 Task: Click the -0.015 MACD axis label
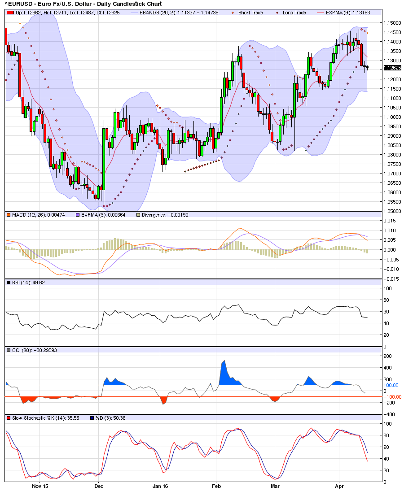pyautogui.click(x=391, y=279)
